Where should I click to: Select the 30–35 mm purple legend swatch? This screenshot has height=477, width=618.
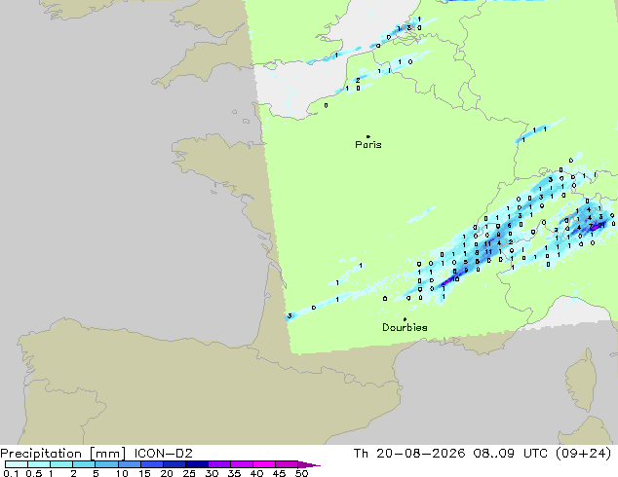pyautogui.click(x=219, y=464)
